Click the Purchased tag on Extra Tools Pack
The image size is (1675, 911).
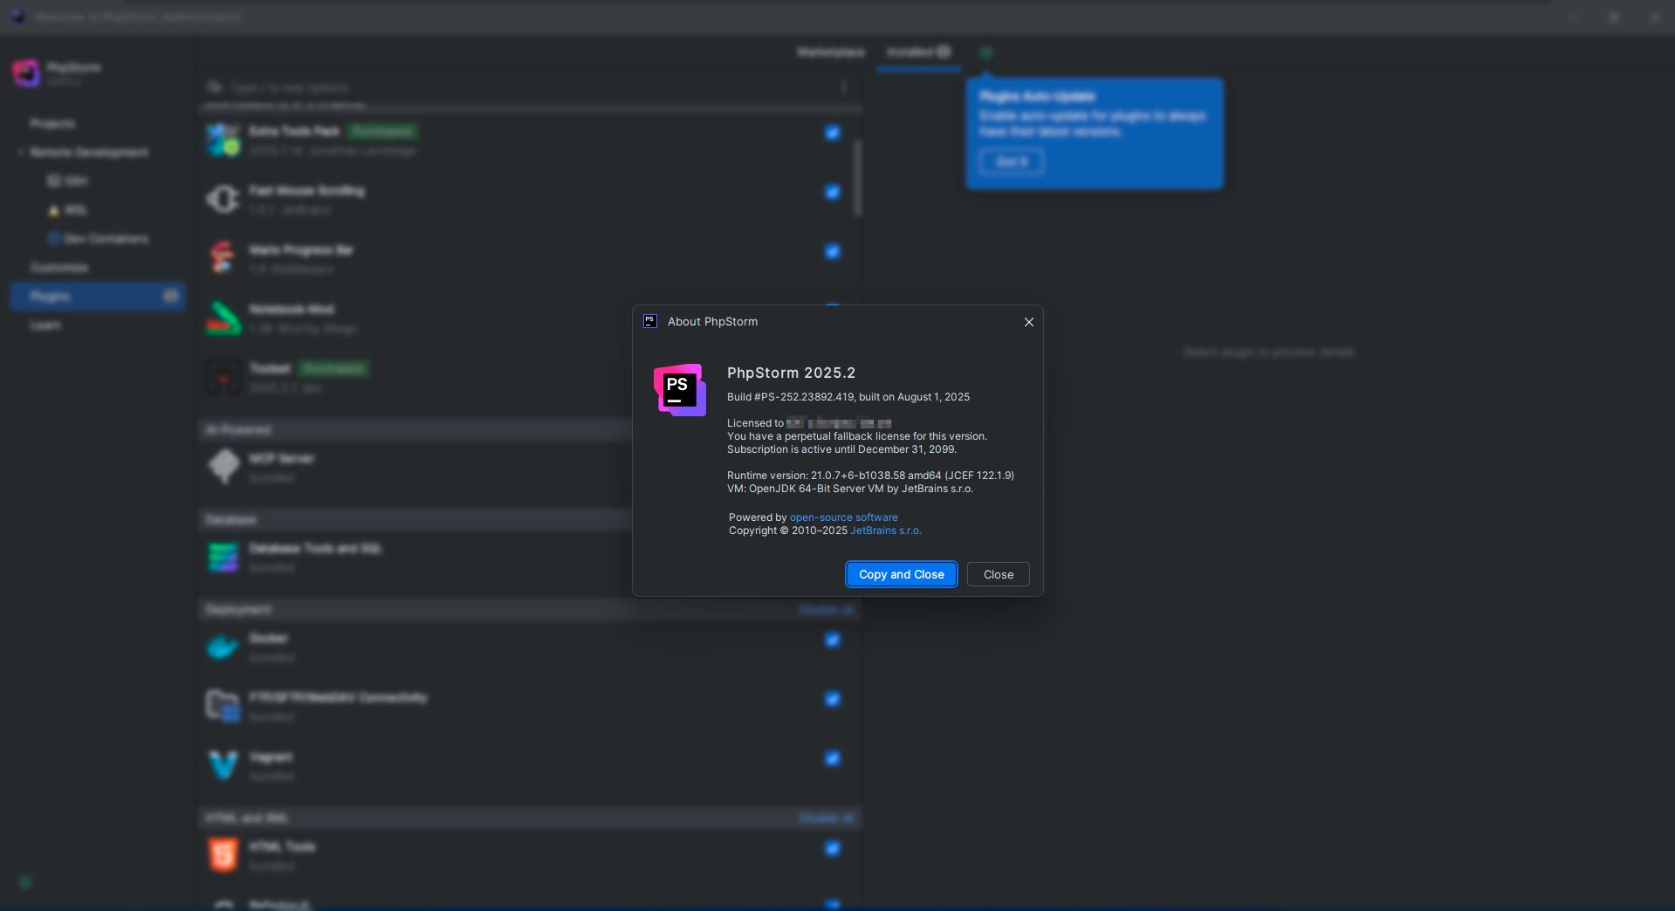(382, 131)
